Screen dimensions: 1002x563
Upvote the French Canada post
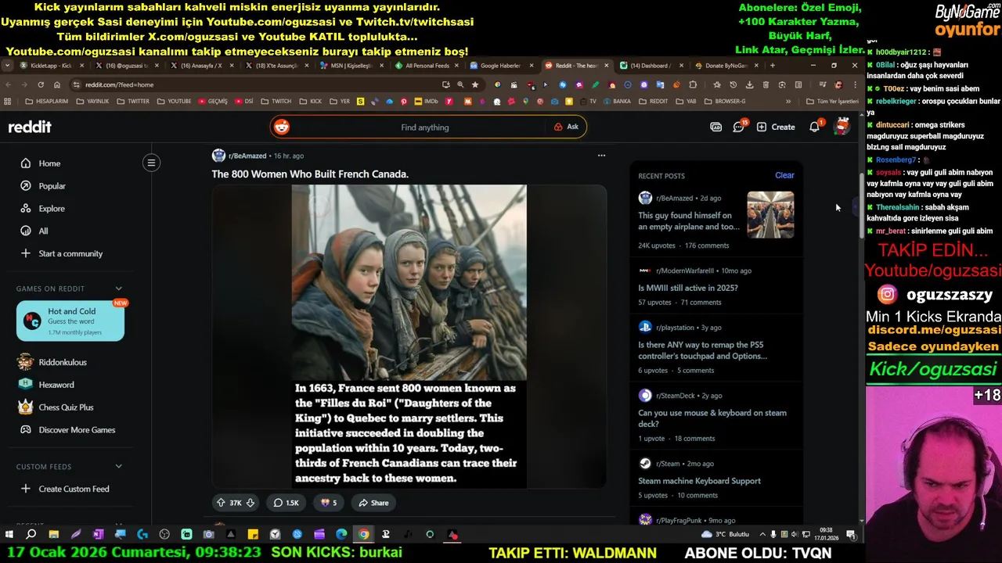pos(221,503)
